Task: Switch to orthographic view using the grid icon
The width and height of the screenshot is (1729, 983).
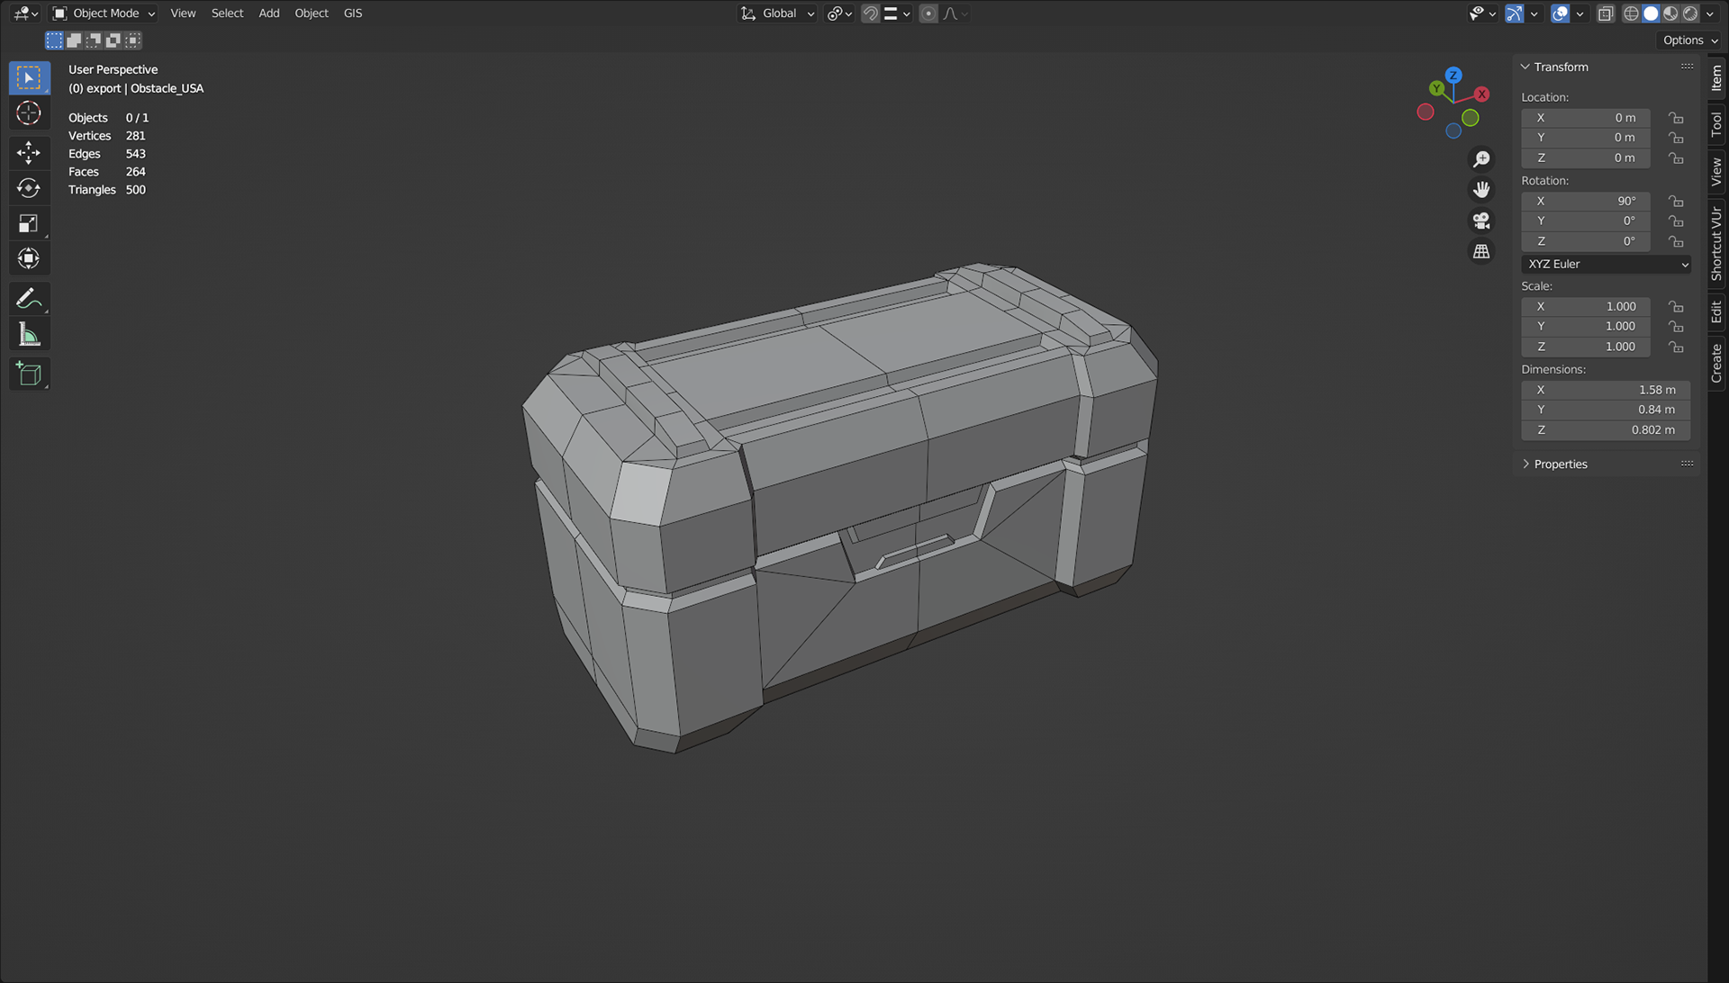Action: tap(1481, 252)
